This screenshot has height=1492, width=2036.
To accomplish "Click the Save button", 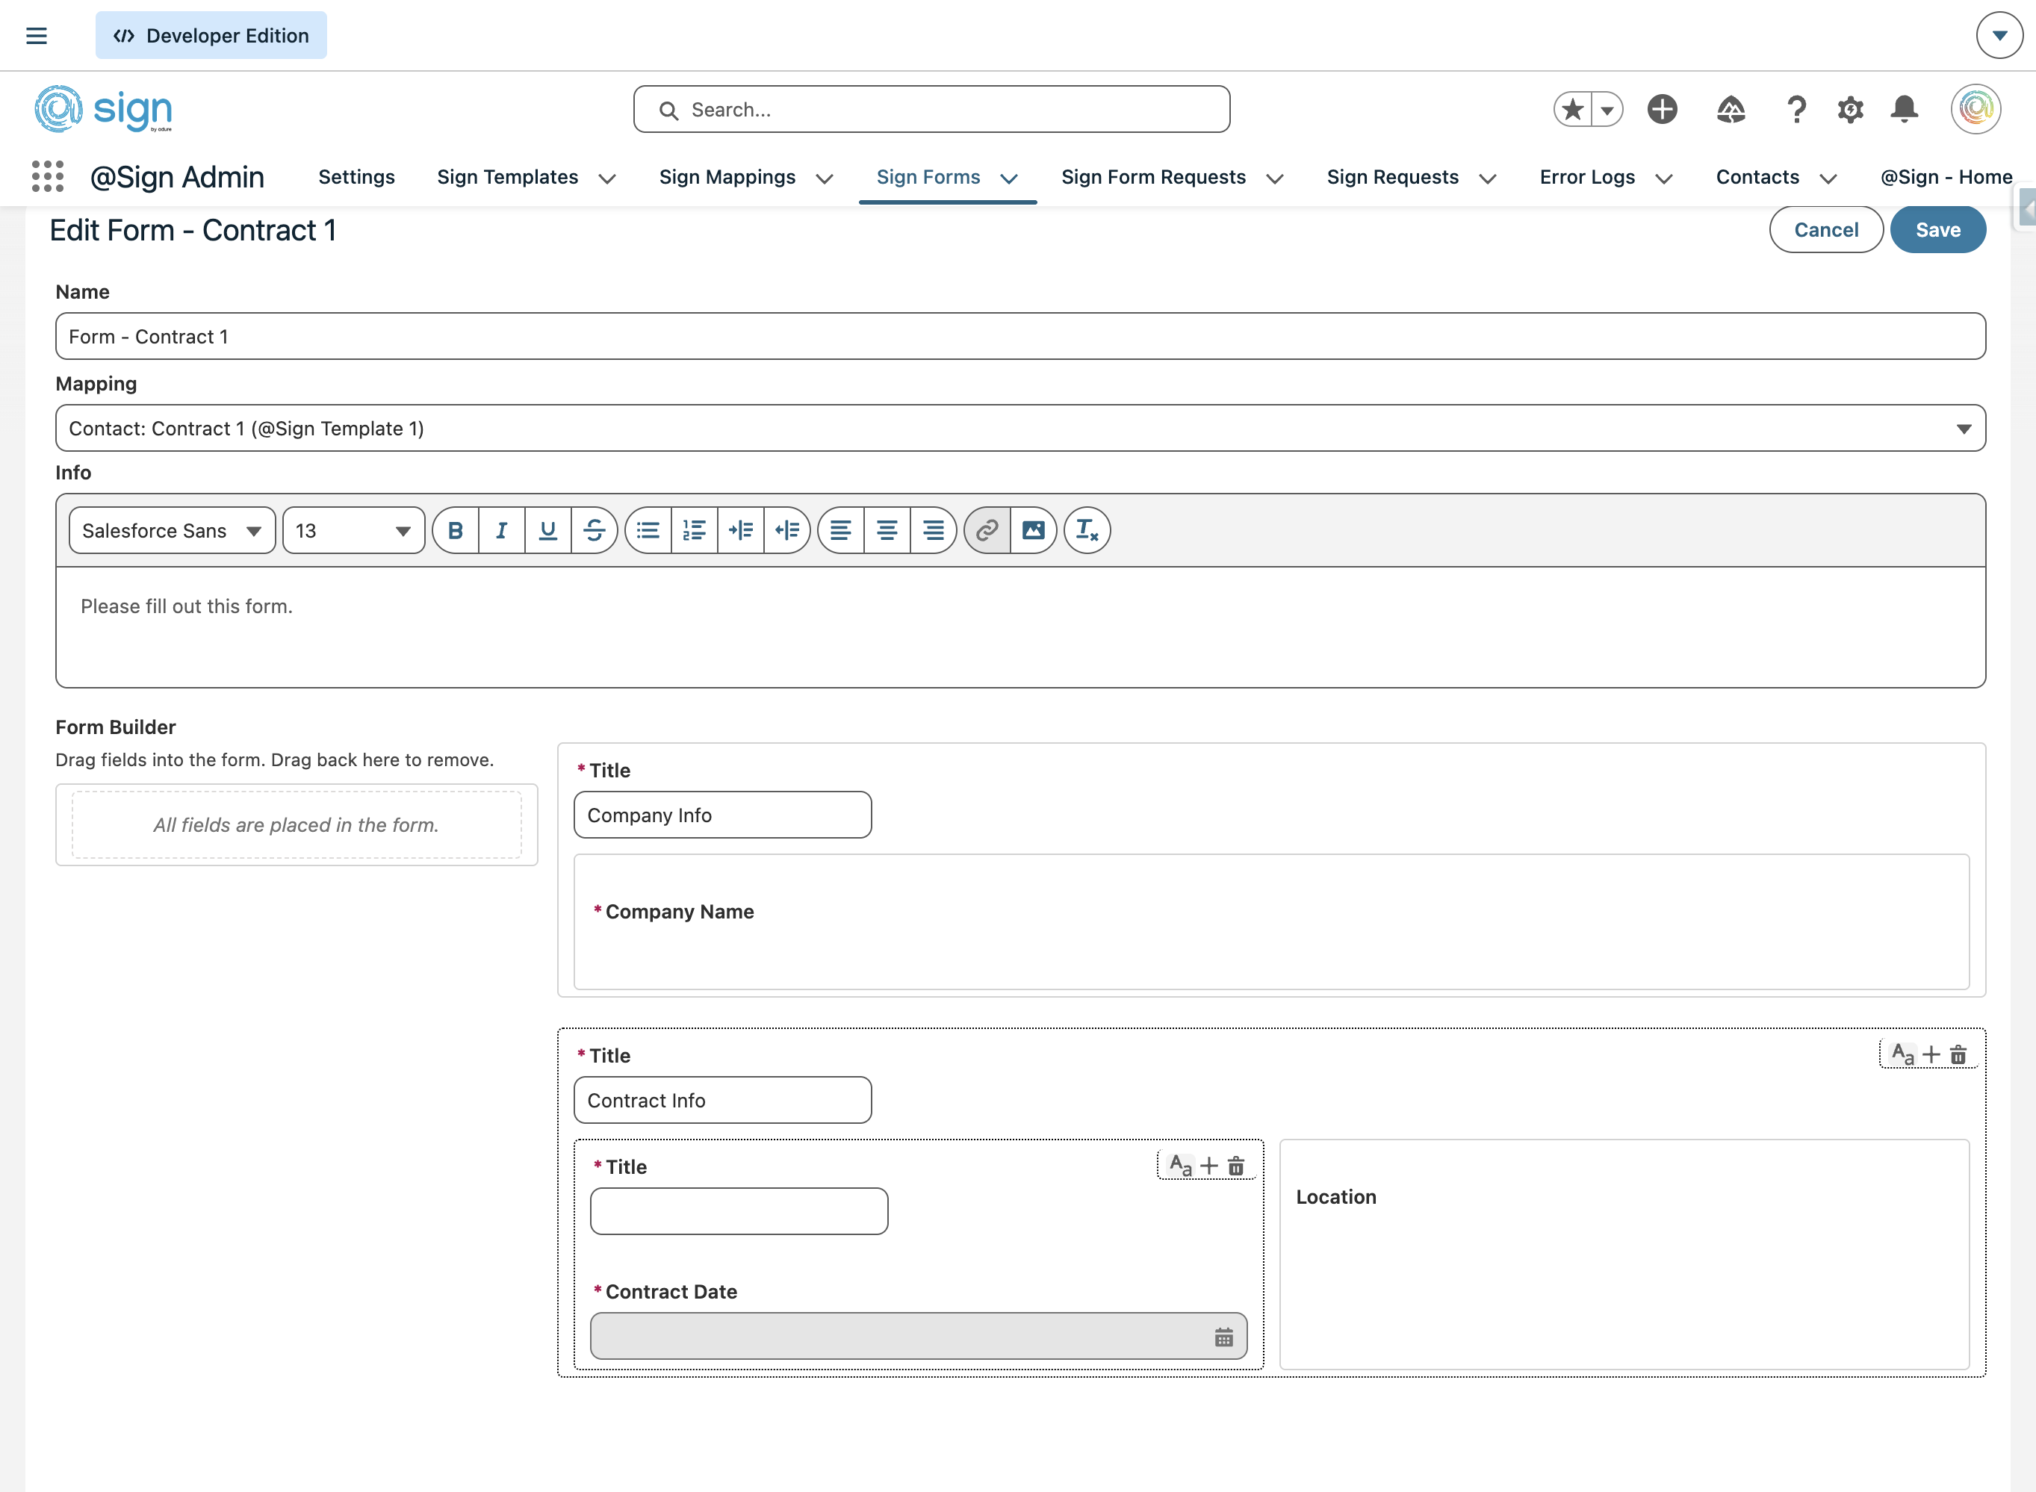I will [x=1937, y=229].
